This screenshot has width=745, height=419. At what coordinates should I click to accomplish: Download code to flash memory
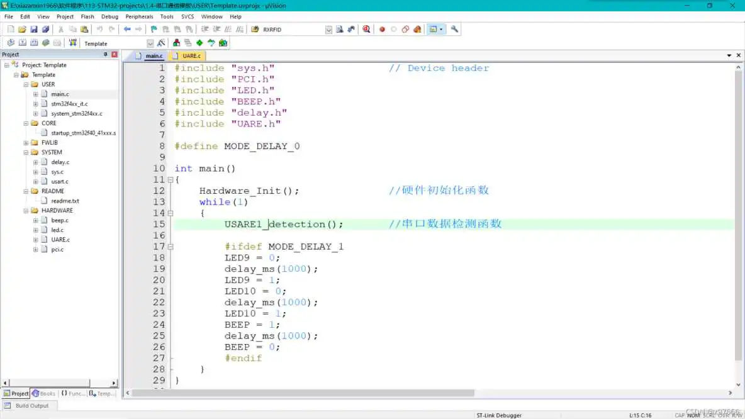pos(74,43)
